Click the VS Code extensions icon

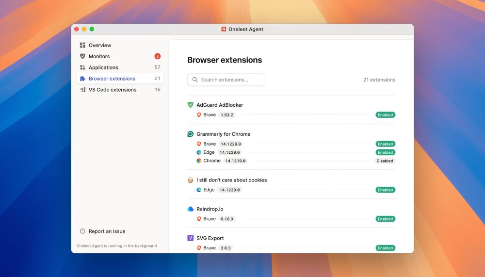[82, 90]
